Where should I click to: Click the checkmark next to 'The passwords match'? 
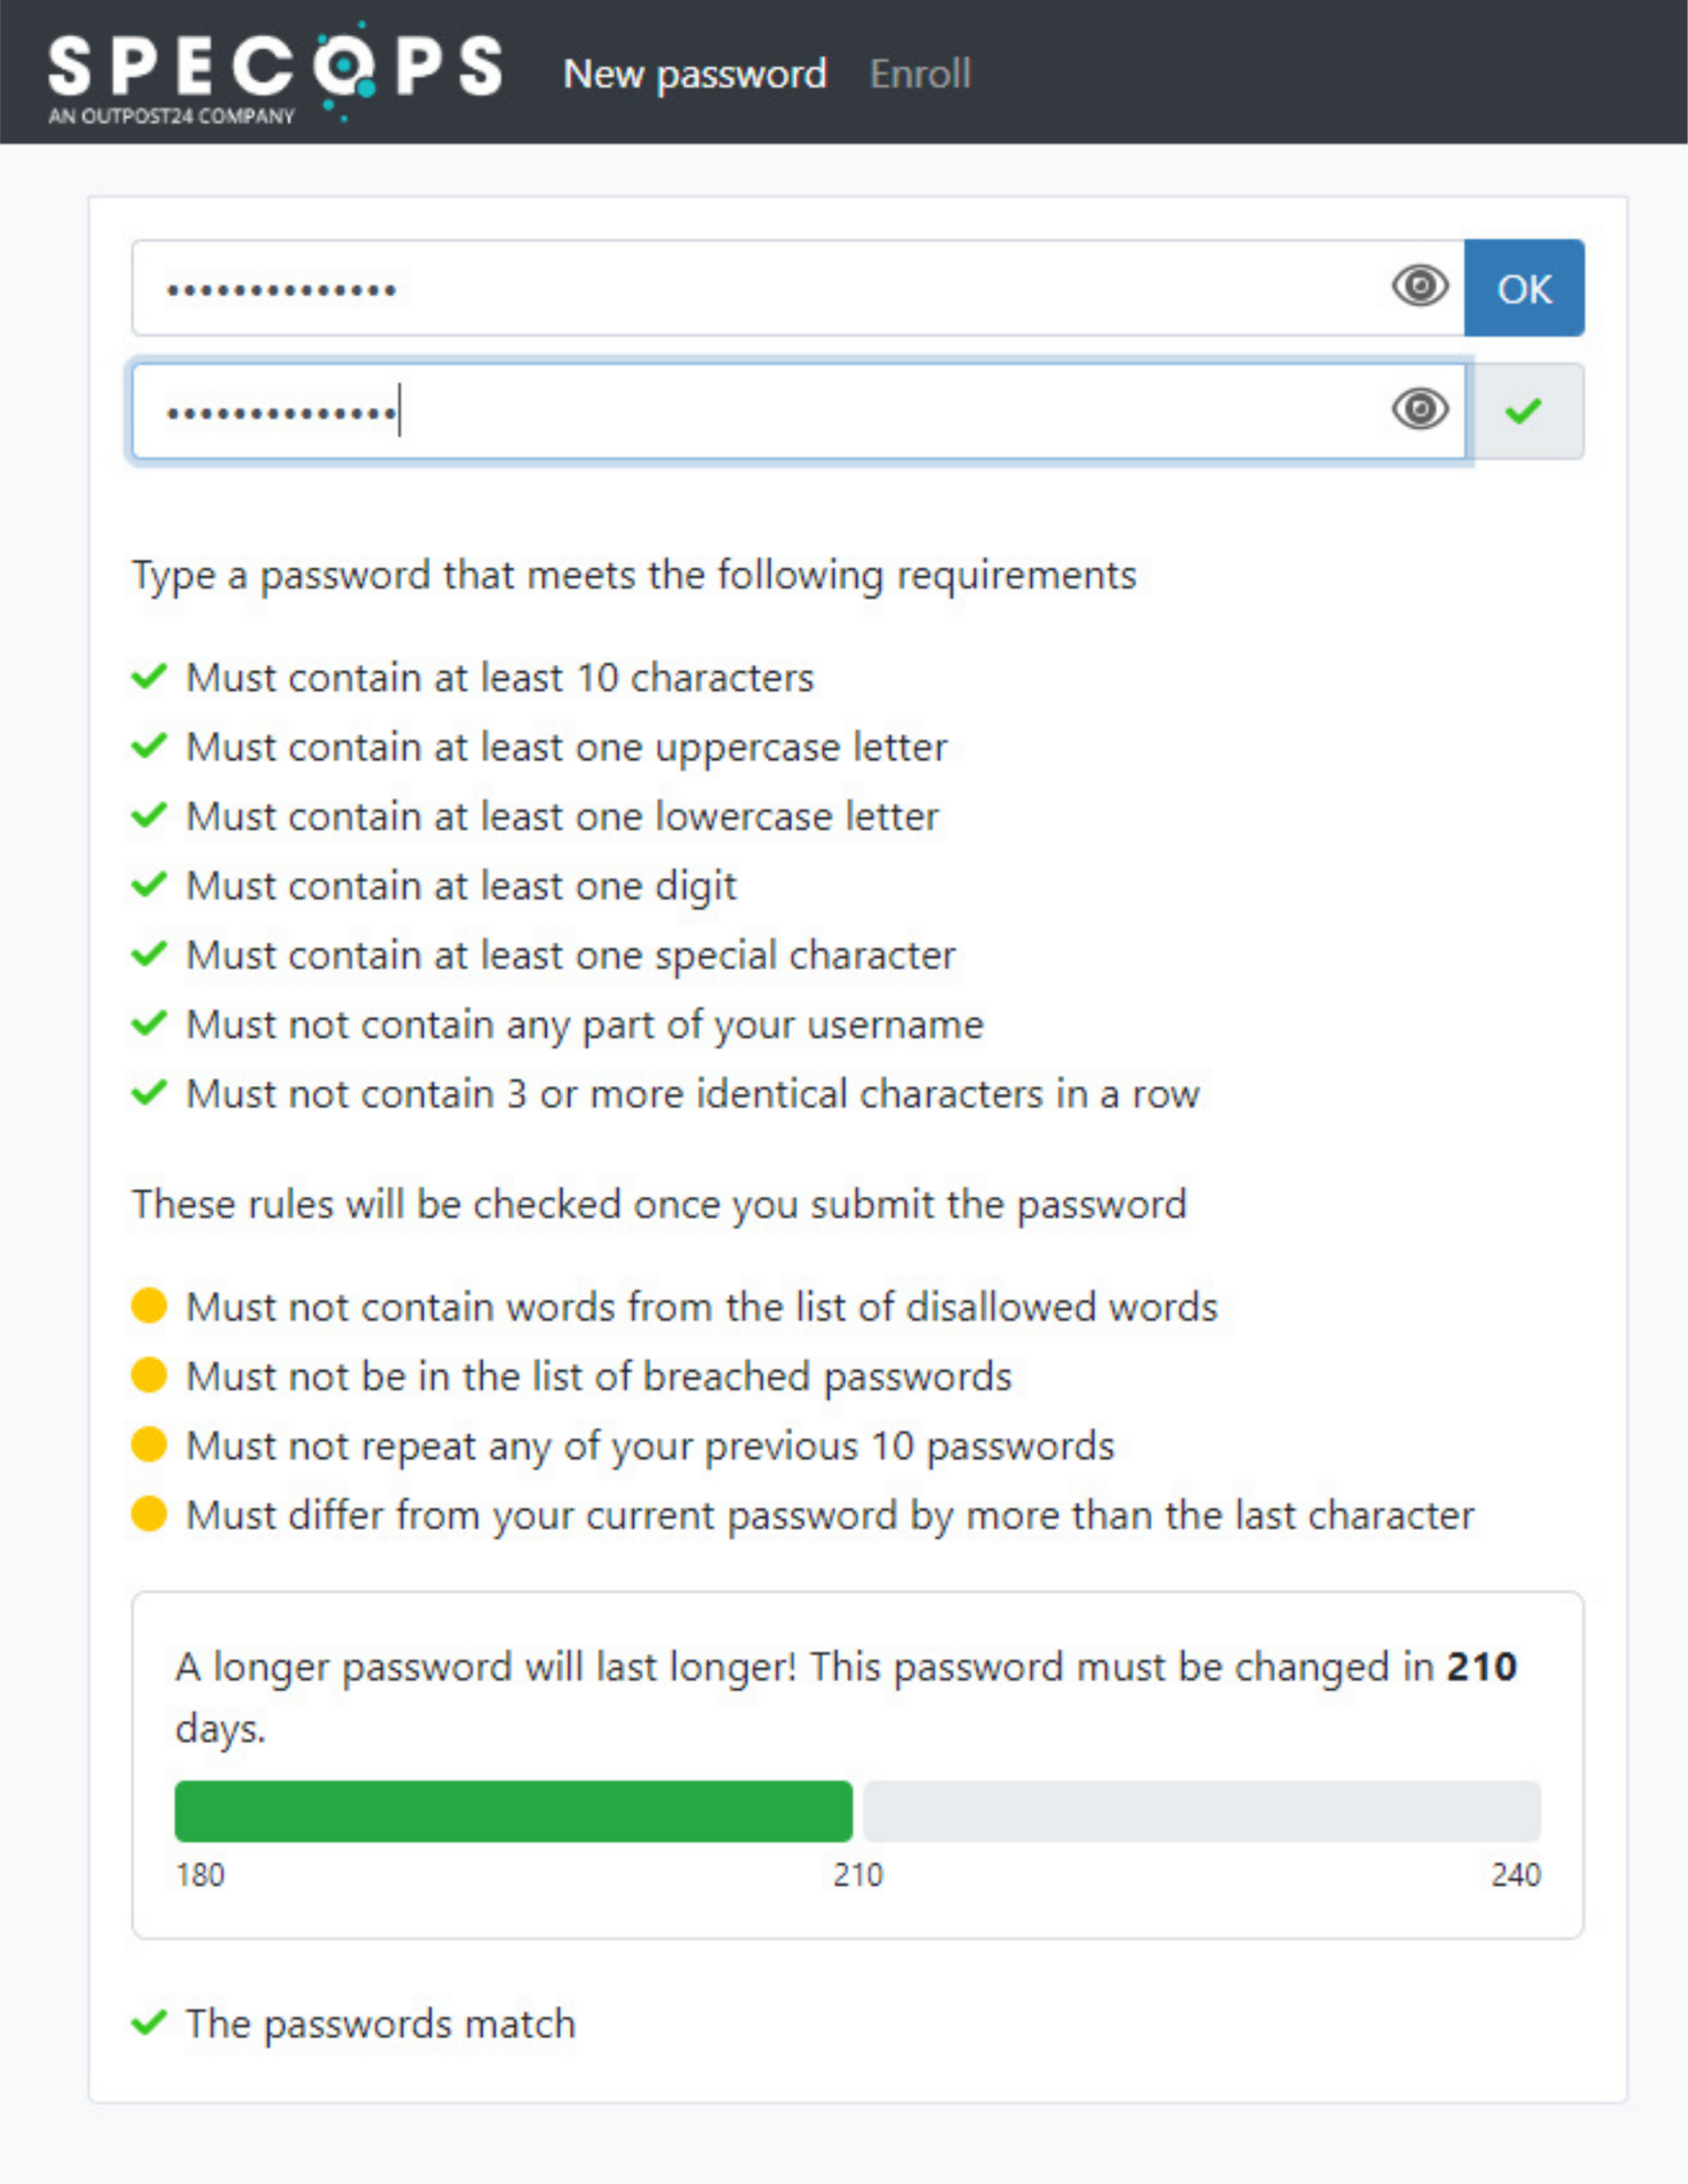(x=152, y=2023)
